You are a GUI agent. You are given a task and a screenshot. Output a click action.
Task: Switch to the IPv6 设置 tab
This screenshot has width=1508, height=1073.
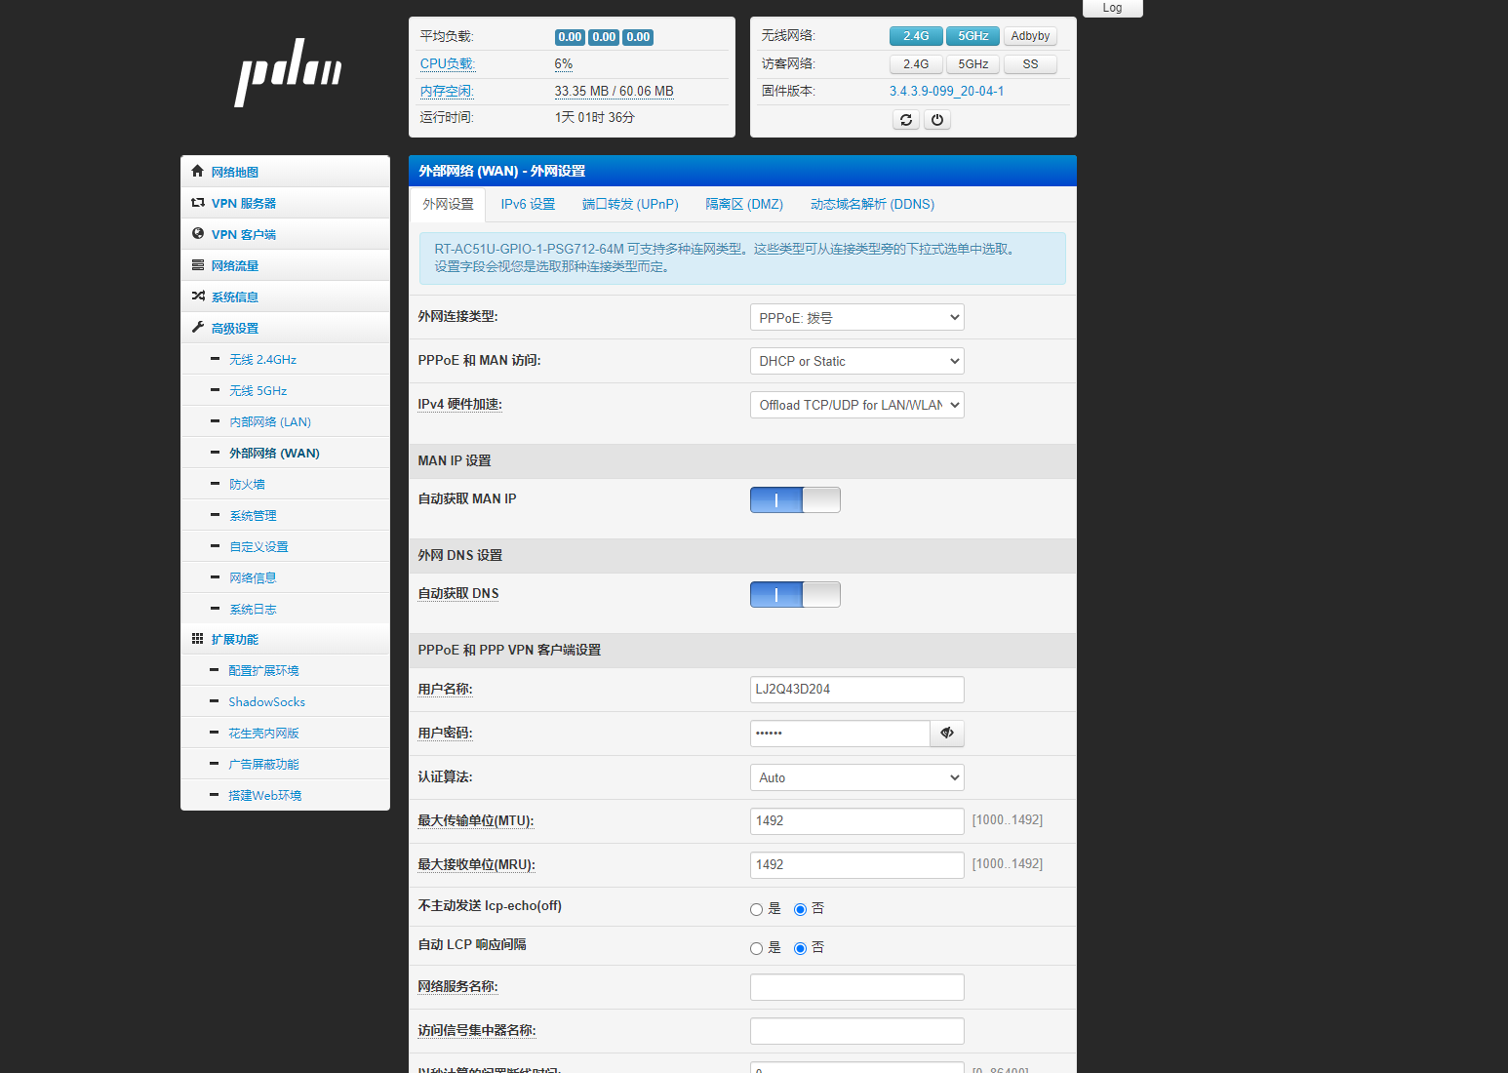click(x=528, y=205)
